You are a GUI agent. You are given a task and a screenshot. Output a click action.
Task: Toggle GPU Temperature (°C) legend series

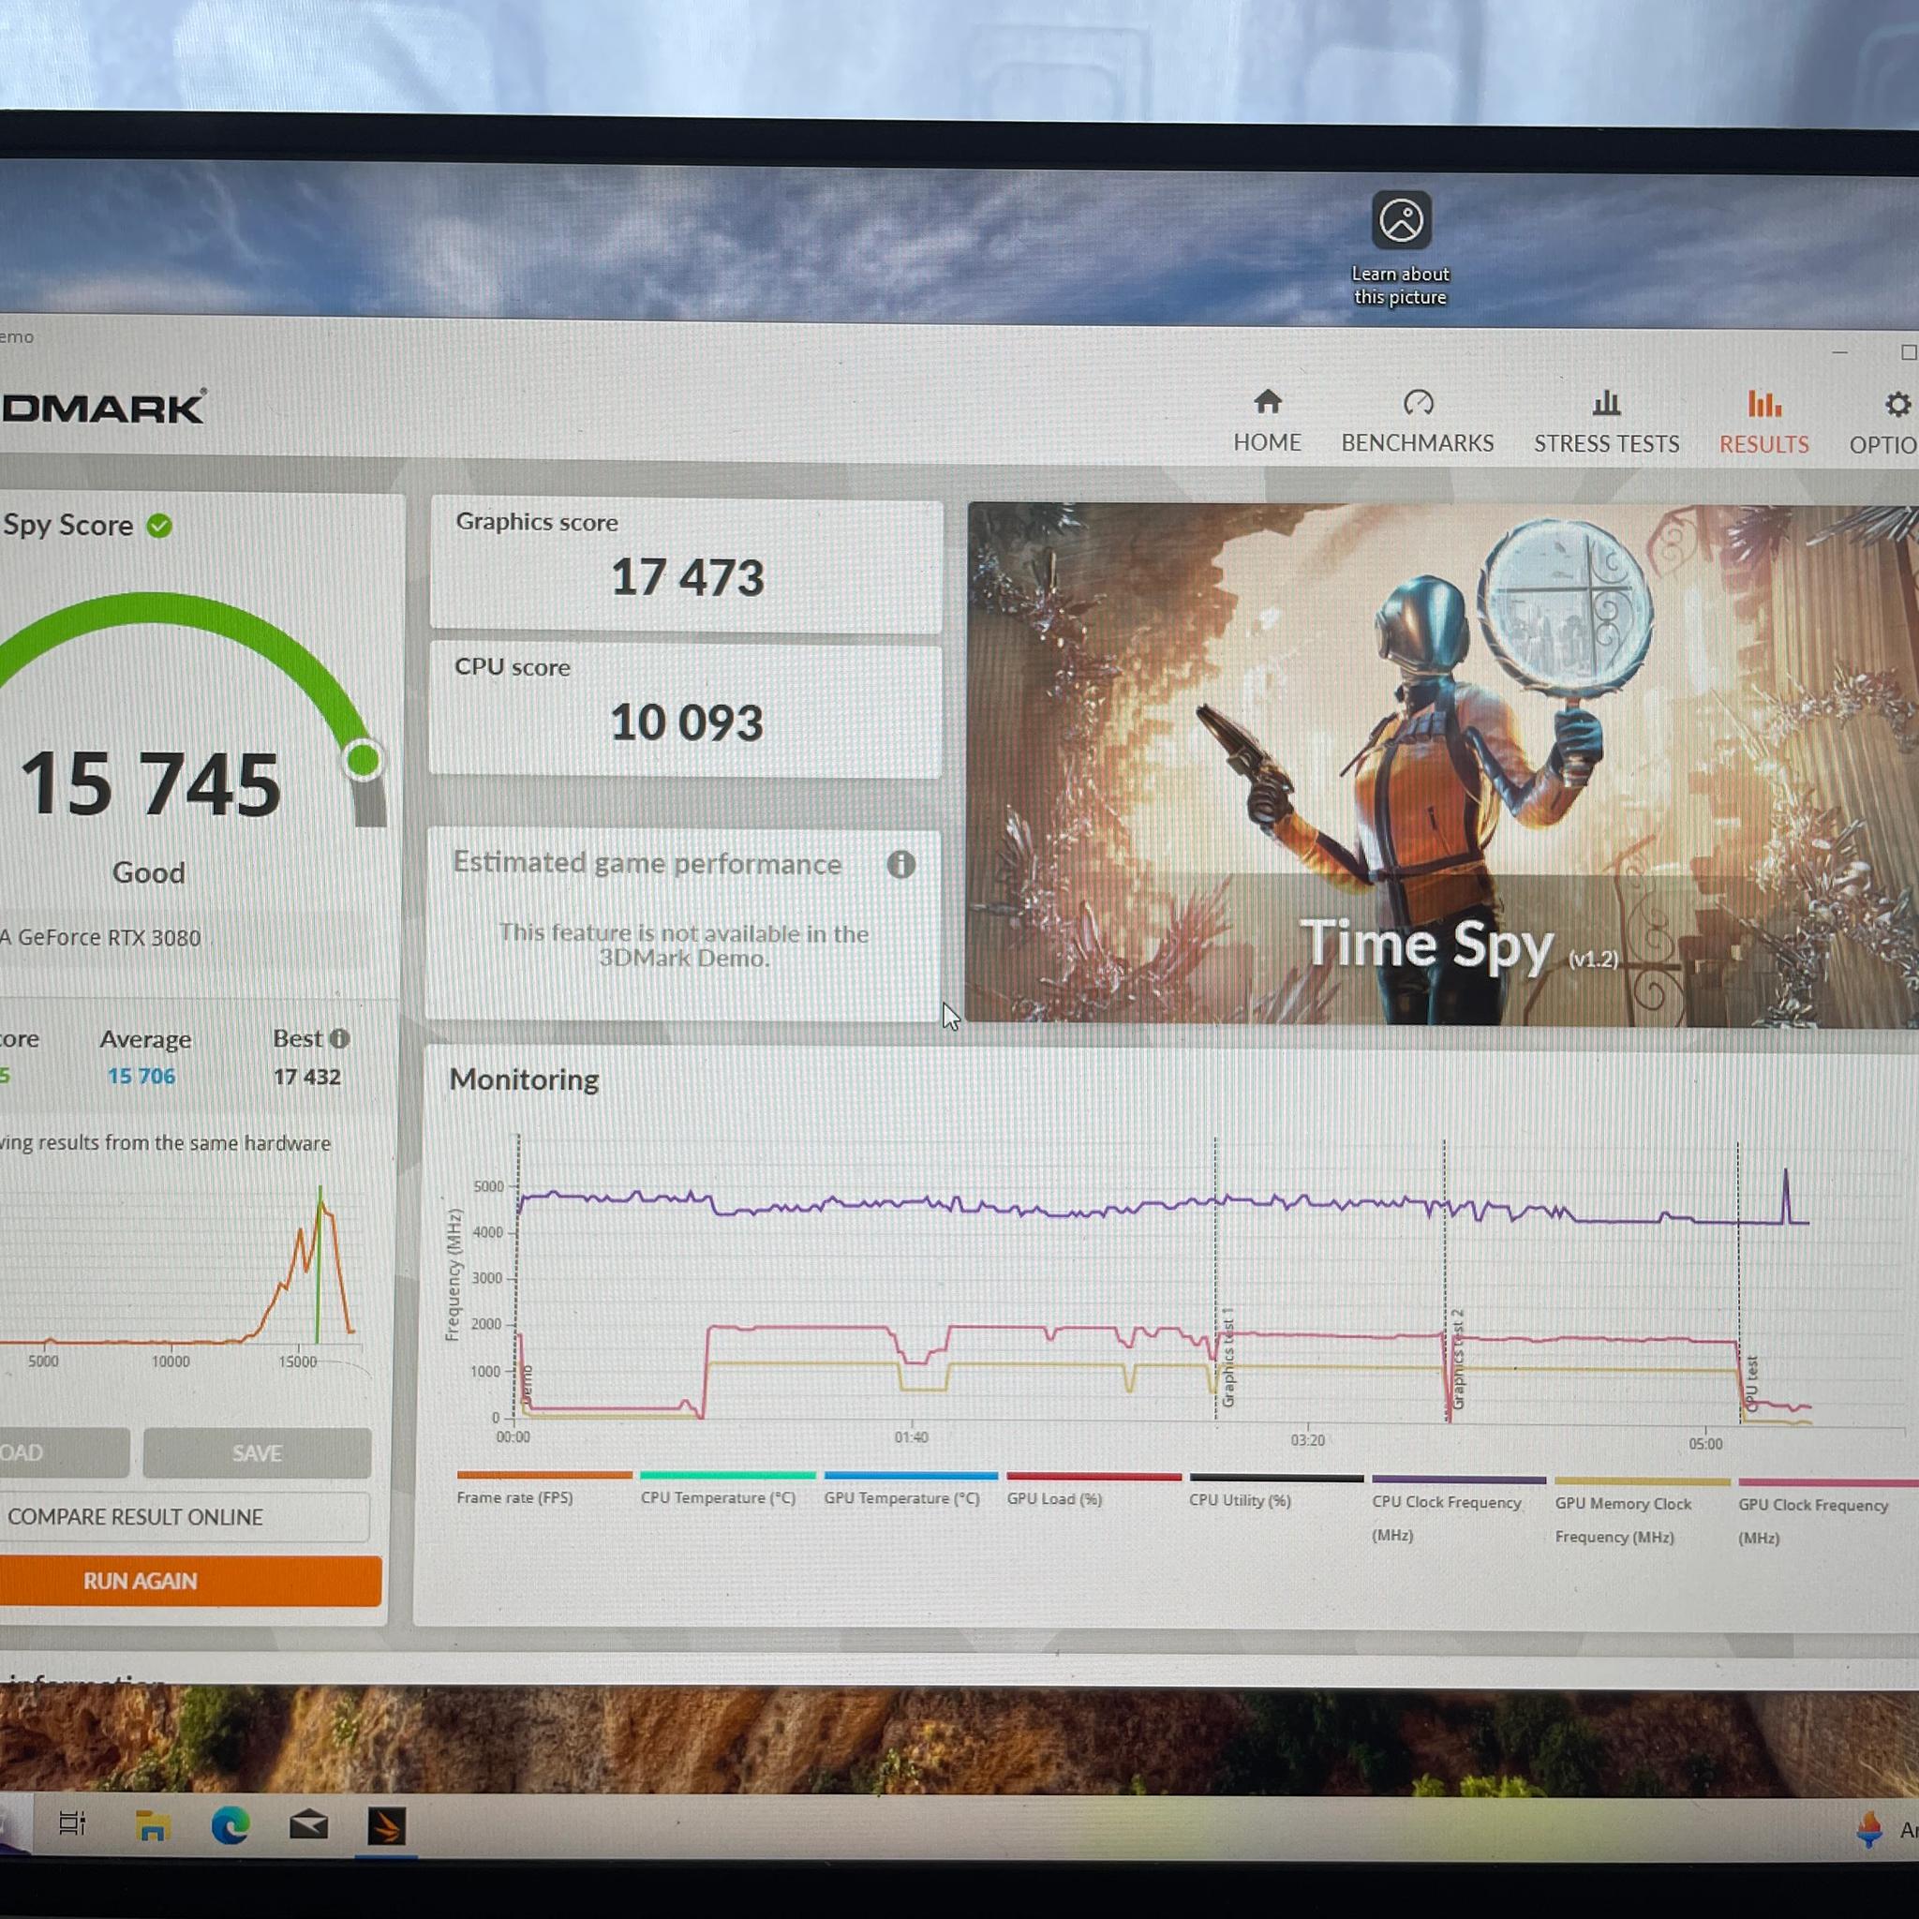[x=910, y=1489]
